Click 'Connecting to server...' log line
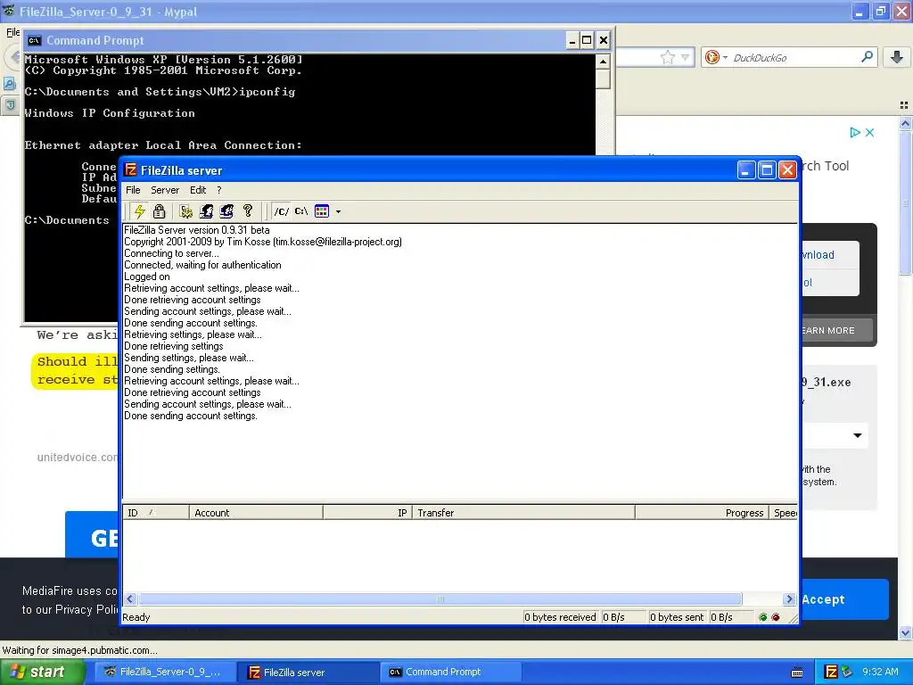This screenshot has width=913, height=685. [x=171, y=253]
